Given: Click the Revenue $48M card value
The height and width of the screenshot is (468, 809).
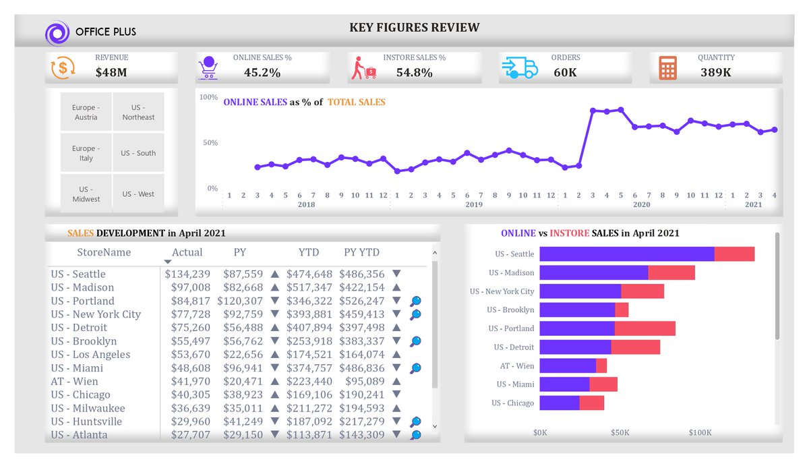Looking at the screenshot, I should [x=111, y=73].
